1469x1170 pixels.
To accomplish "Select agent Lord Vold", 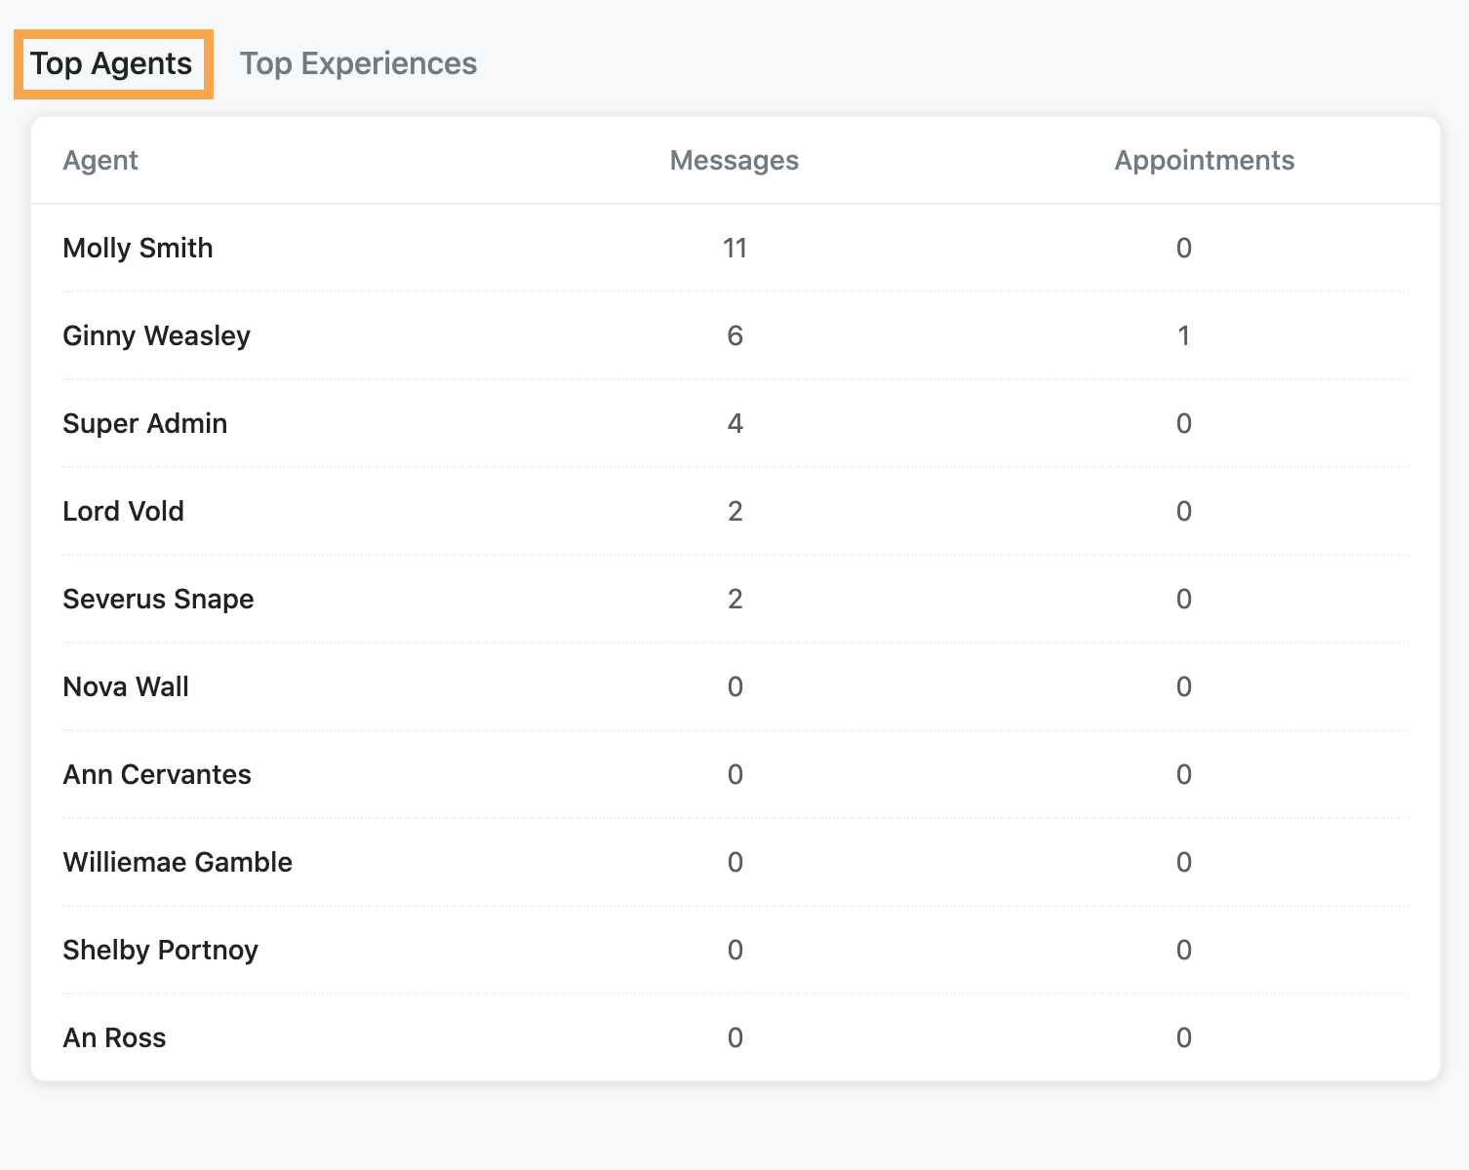I will (x=123, y=511).
